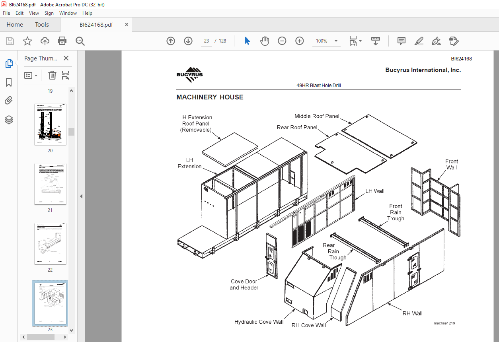Close the Page Thumbnails panel
The image size is (499, 342).
(66, 58)
